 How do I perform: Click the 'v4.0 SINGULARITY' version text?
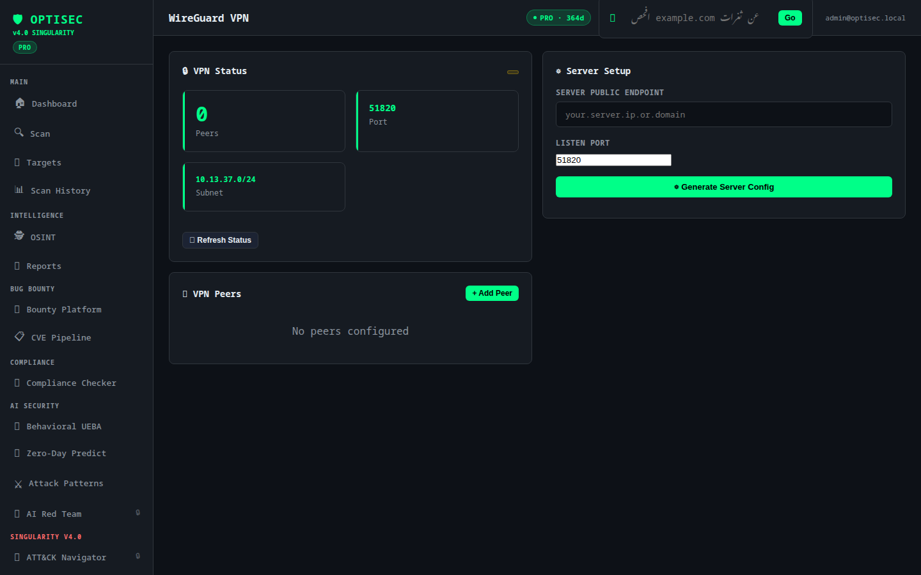(x=43, y=33)
